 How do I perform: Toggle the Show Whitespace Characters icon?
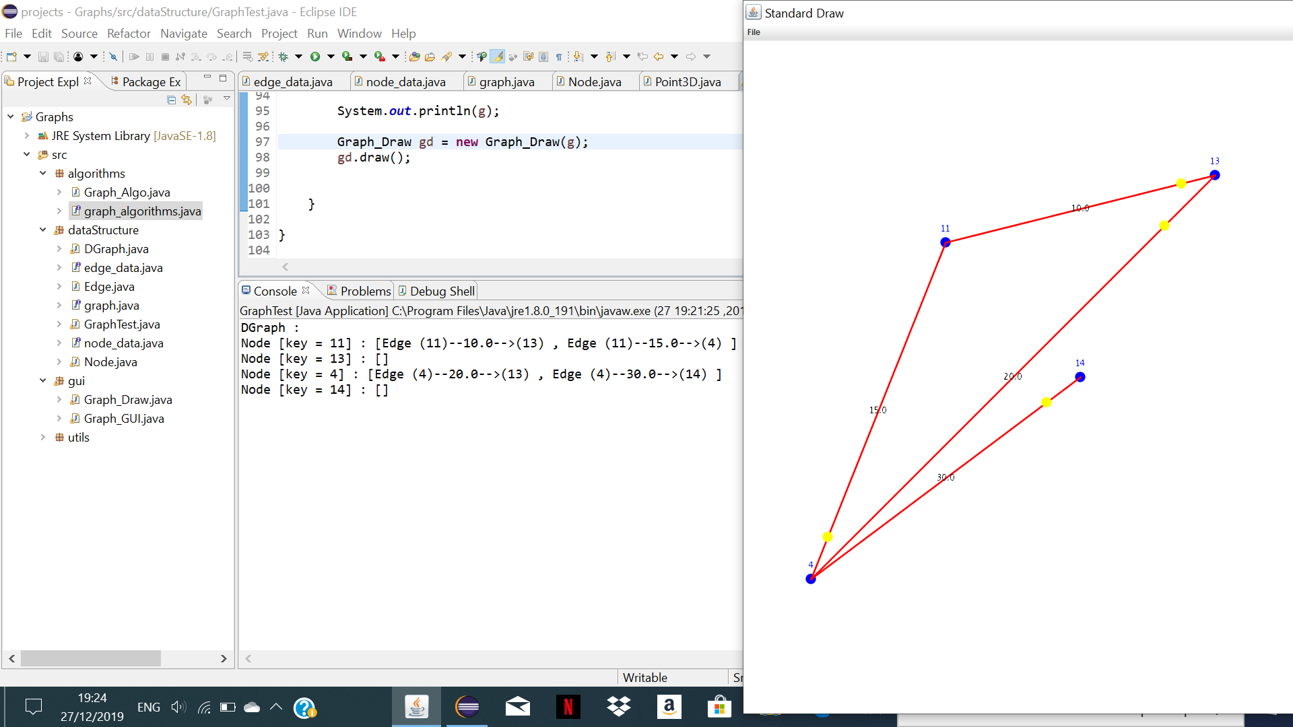[x=559, y=57]
